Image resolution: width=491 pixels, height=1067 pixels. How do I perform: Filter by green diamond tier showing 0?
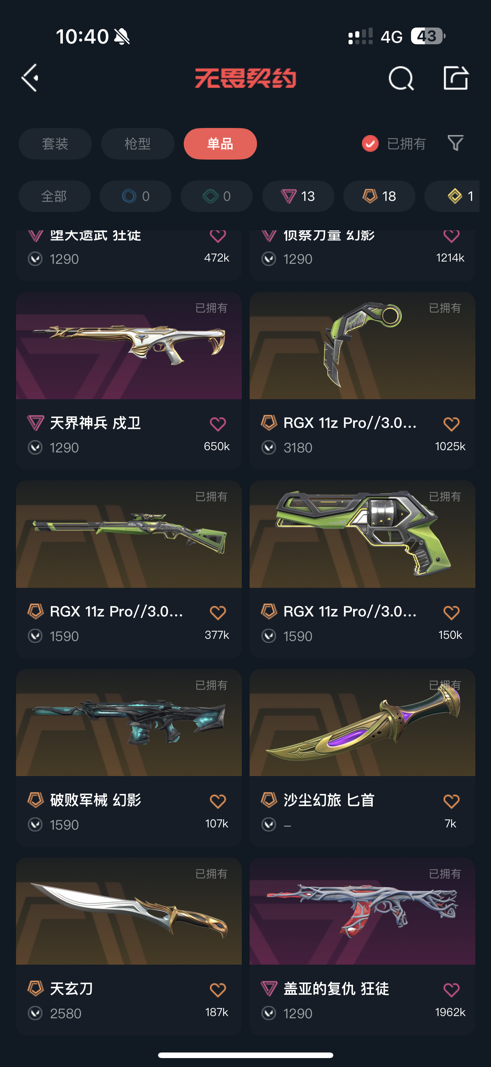(216, 196)
